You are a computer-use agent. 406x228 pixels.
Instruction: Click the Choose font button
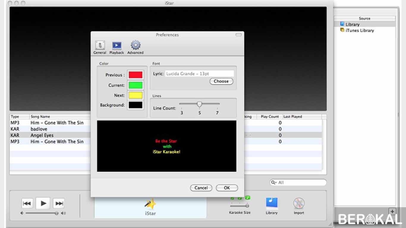(221, 81)
